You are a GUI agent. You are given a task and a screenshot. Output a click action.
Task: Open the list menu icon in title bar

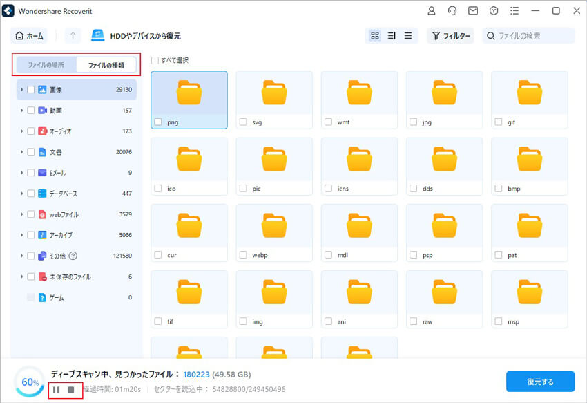514,11
